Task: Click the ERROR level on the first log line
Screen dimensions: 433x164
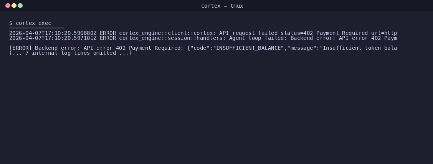Action: [108, 33]
